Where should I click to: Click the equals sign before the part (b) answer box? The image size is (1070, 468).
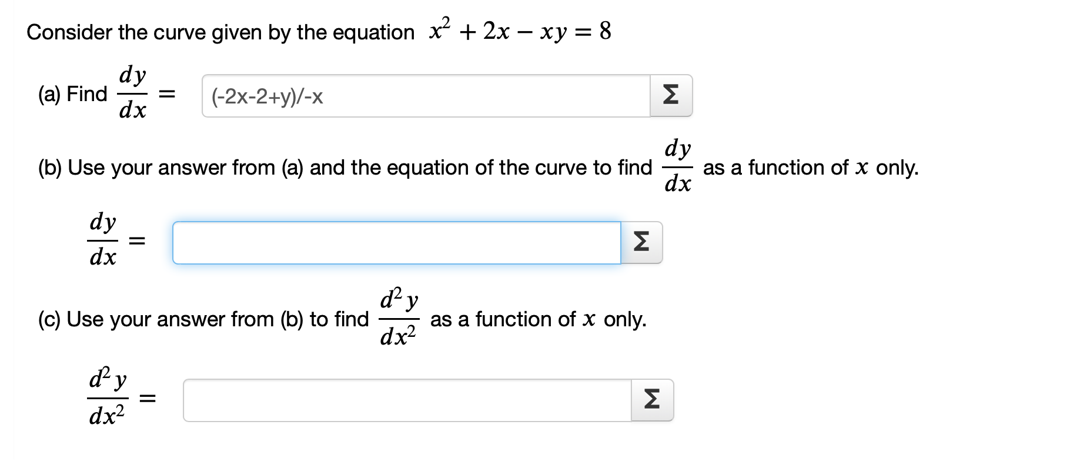pos(137,240)
